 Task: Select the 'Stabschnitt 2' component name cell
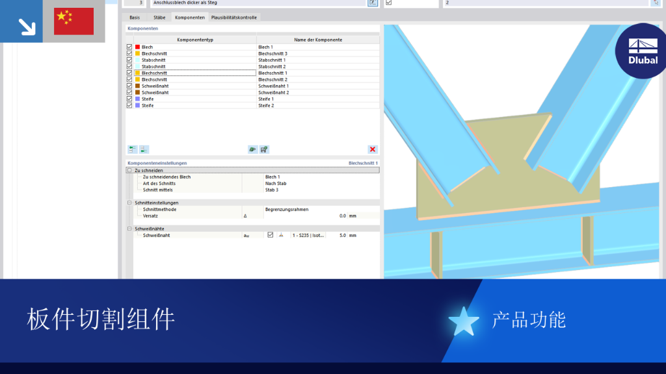(x=318, y=67)
